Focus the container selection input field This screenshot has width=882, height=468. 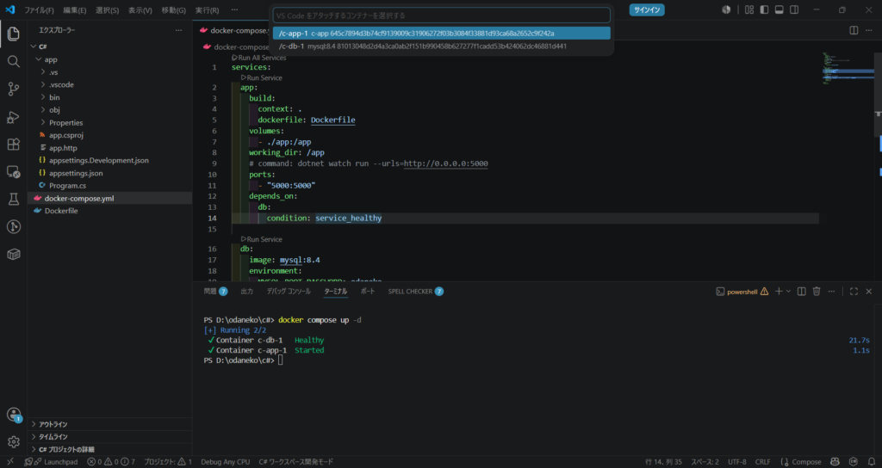click(x=442, y=15)
